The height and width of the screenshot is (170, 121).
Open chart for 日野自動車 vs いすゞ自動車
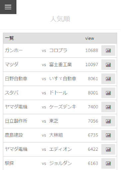pos(108,79)
